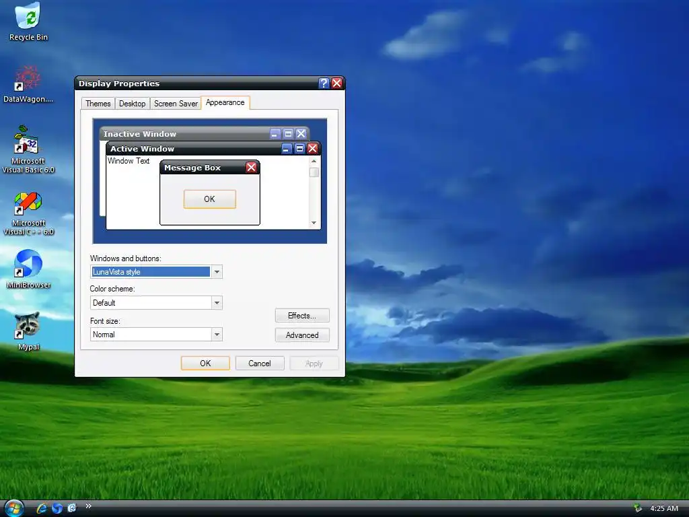This screenshot has height=517, width=689.
Task: Click the Show Desktop Quick Launch icon
Action: point(71,508)
